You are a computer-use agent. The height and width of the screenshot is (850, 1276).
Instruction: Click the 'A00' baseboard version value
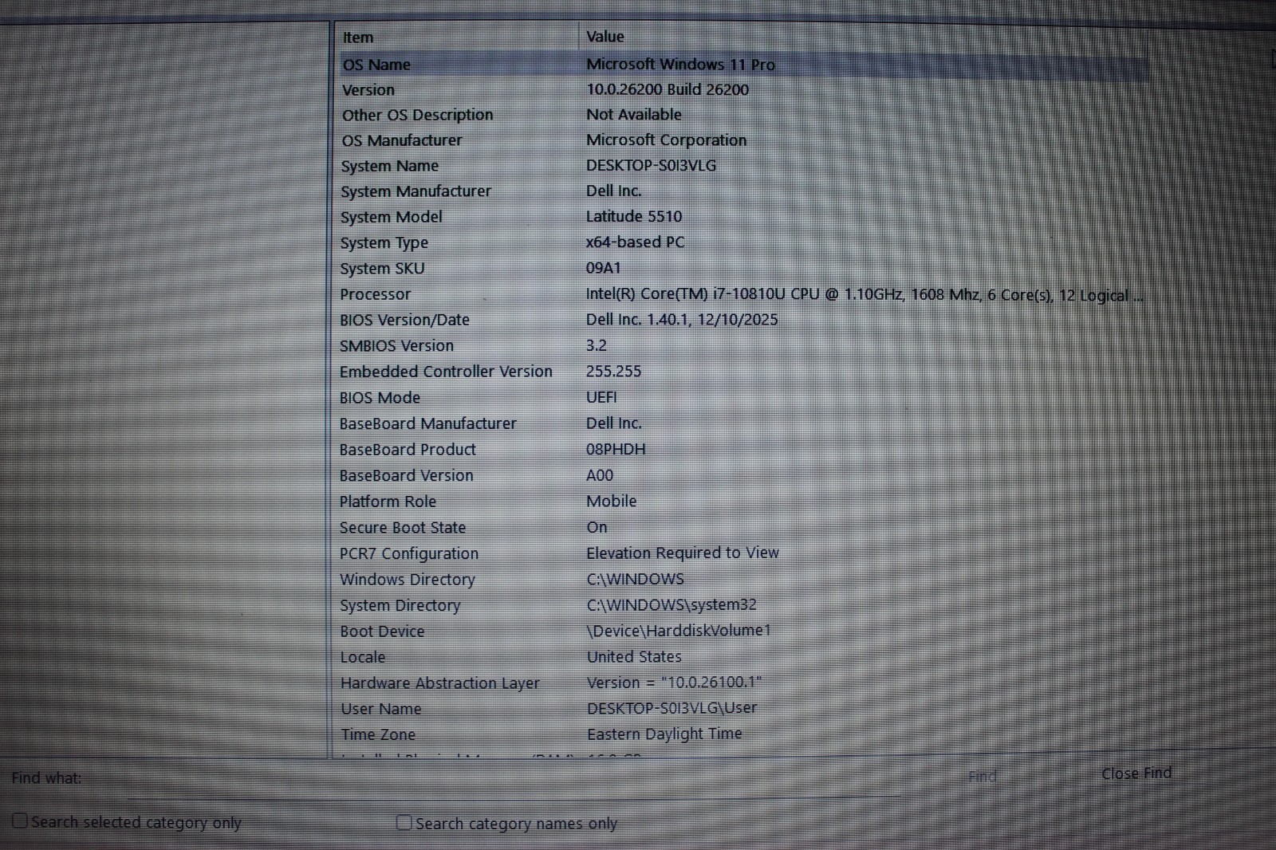click(600, 475)
